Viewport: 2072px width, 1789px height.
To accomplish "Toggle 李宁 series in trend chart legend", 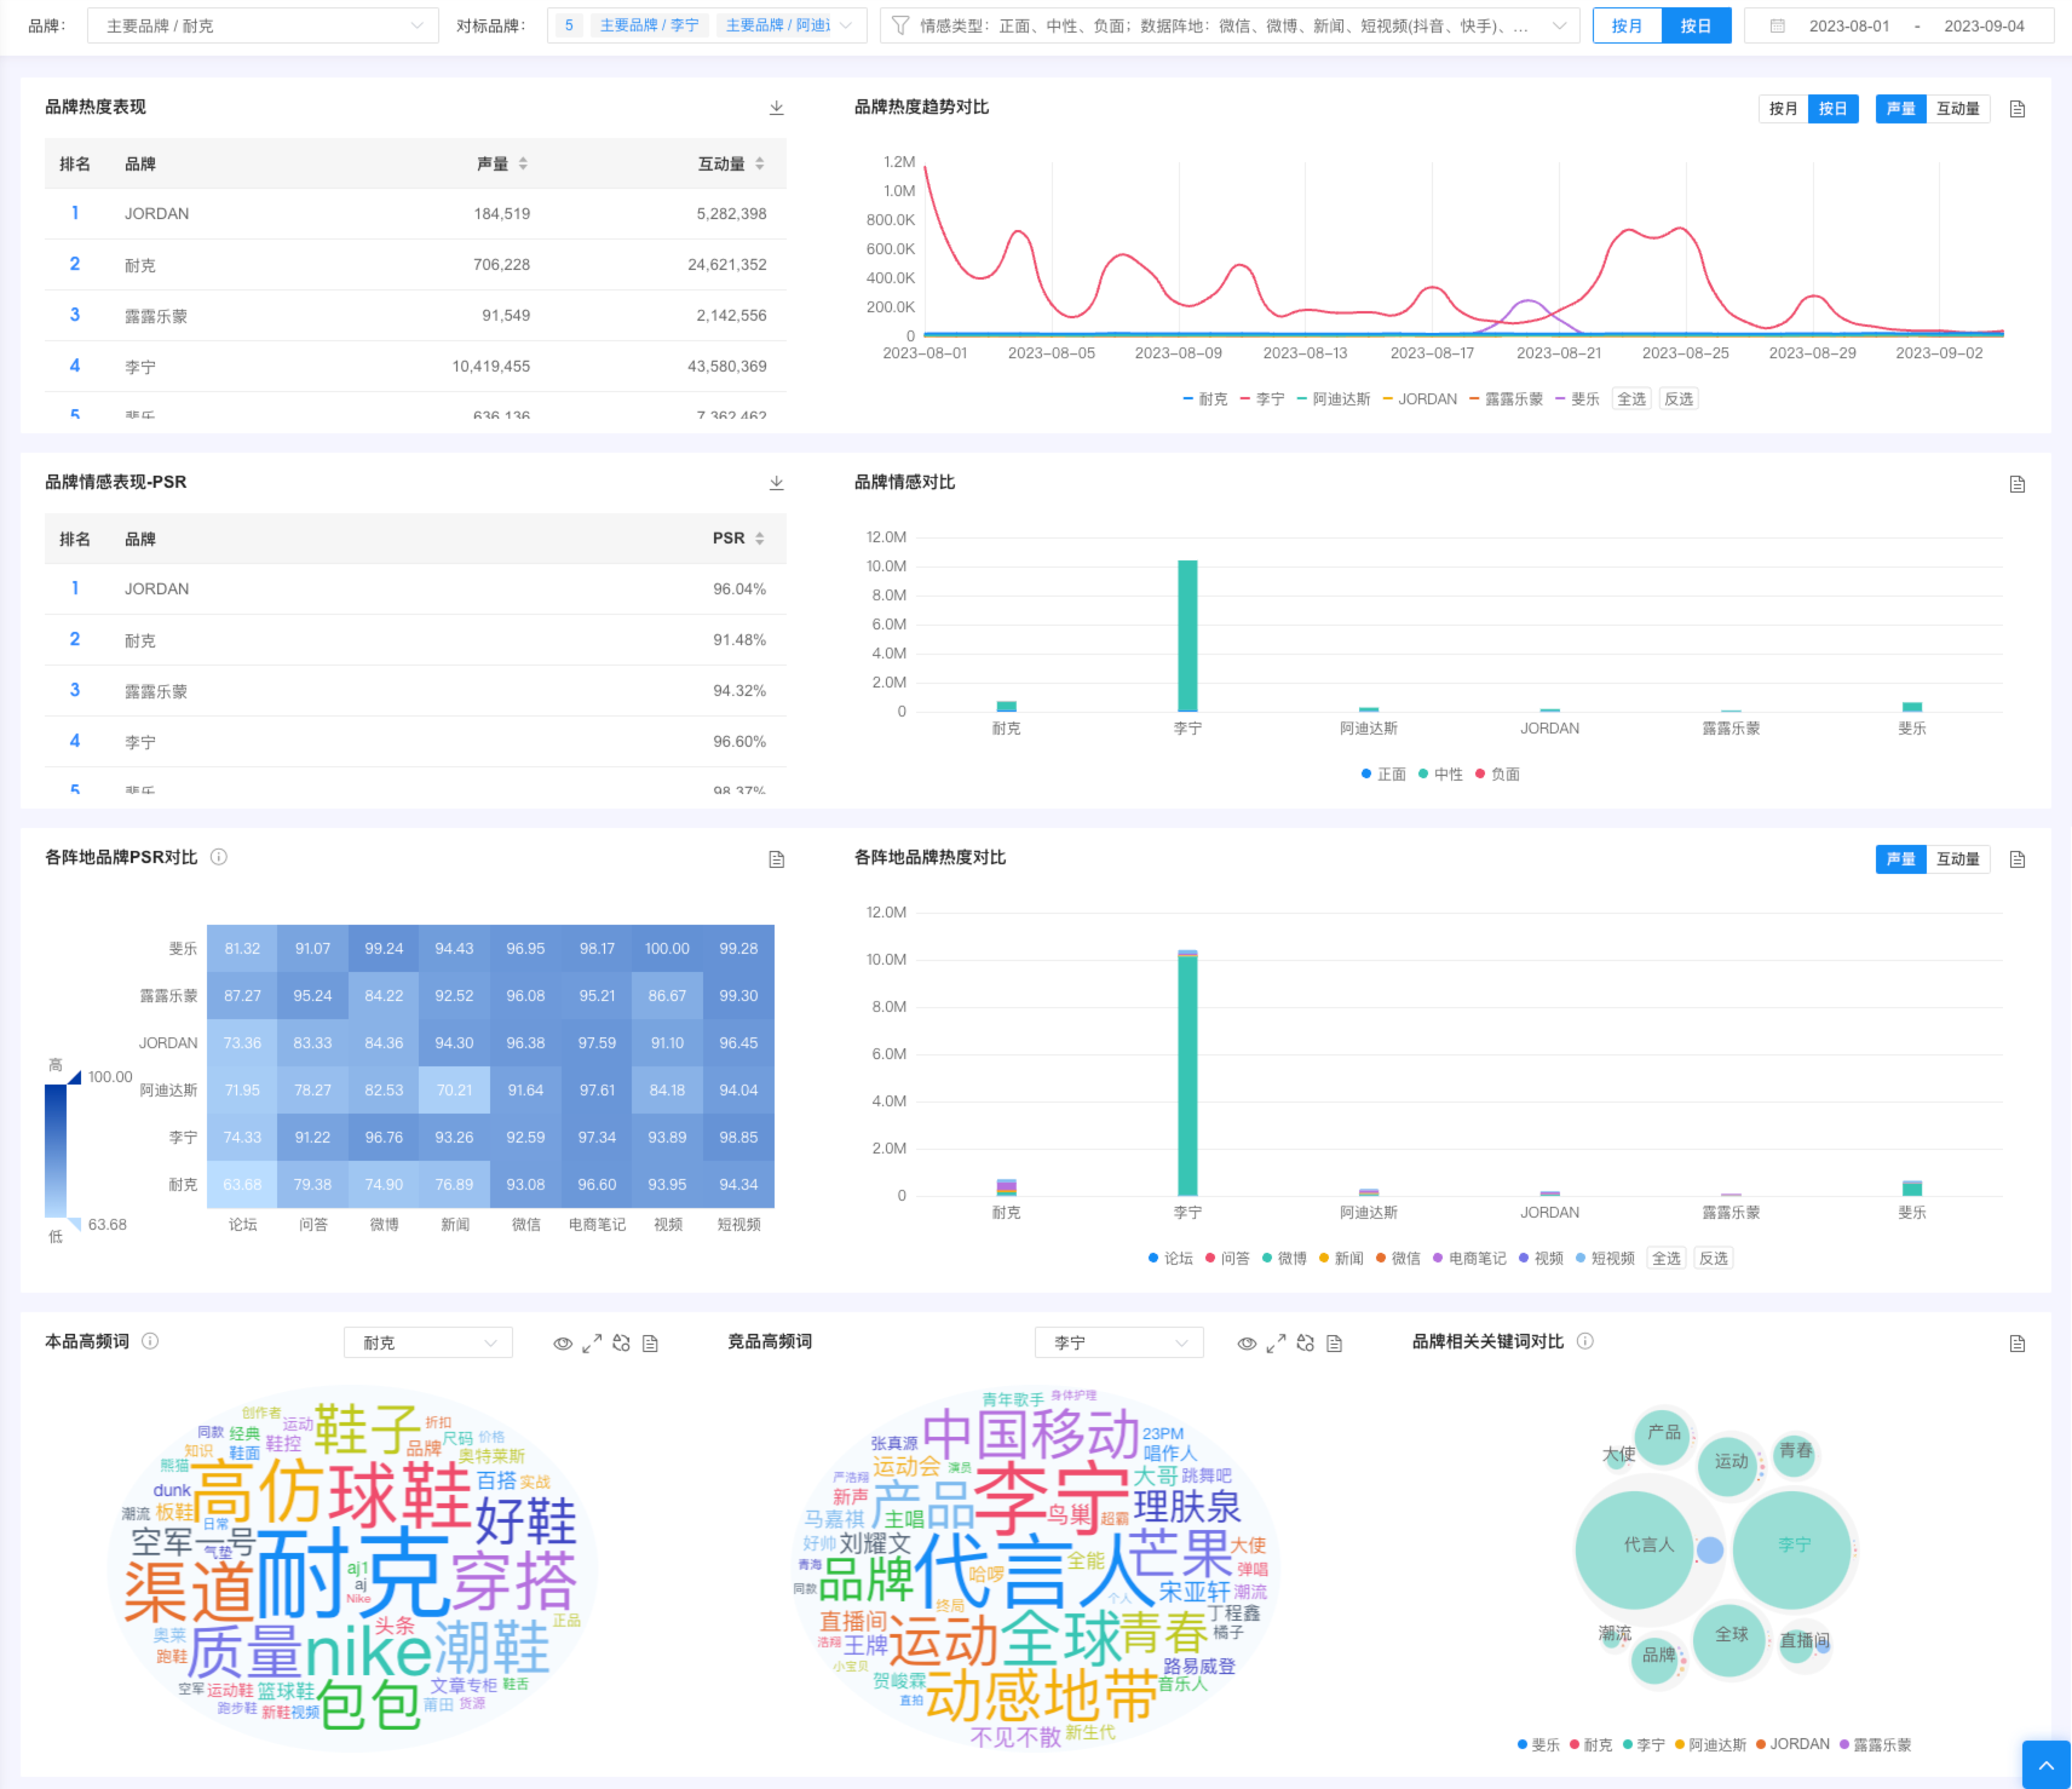I will (1262, 399).
